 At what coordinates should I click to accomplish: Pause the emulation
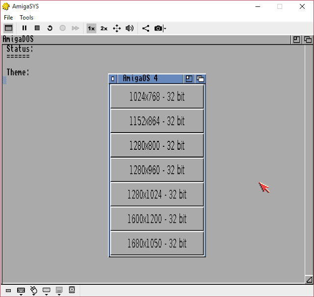click(x=24, y=28)
